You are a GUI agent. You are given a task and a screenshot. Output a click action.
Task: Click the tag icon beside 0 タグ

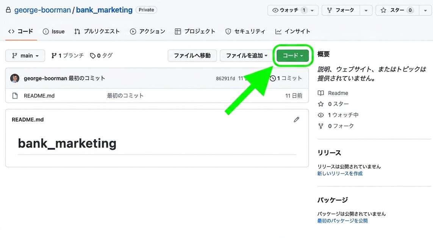point(92,56)
